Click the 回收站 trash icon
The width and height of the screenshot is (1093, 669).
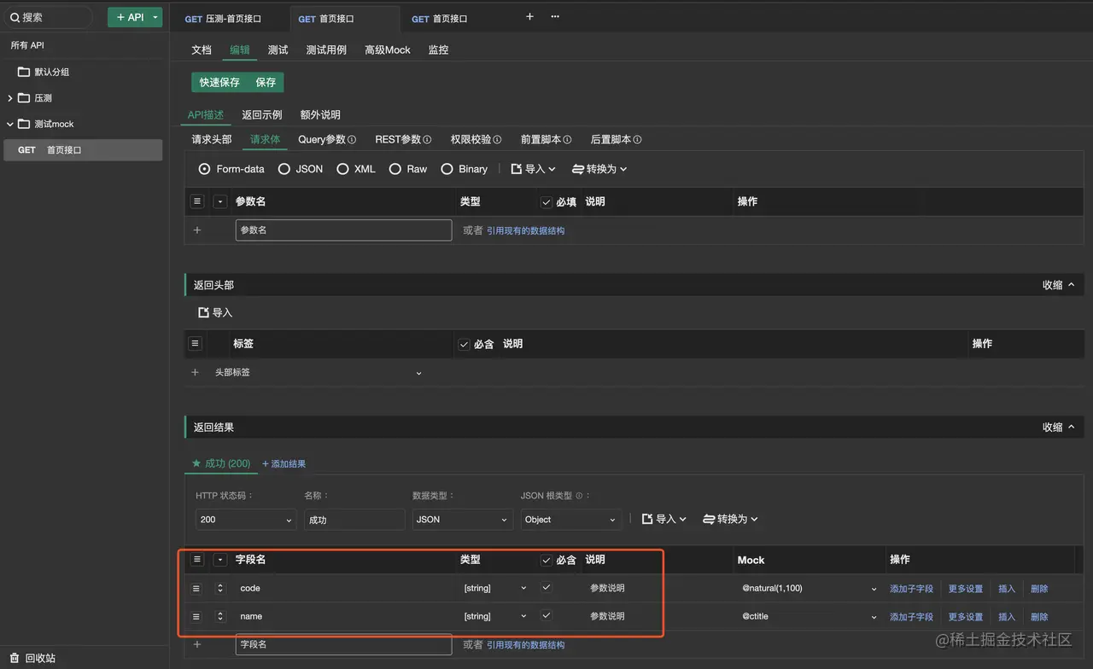15,658
